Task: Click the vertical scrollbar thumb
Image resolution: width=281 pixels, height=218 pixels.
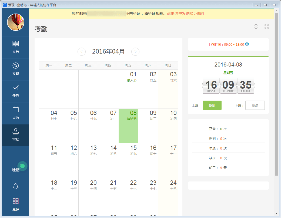Action: (276, 94)
